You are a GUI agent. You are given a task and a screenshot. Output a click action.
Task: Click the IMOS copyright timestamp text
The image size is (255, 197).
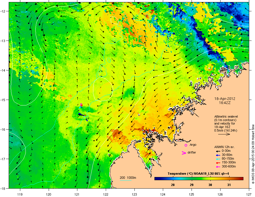click(x=253, y=154)
